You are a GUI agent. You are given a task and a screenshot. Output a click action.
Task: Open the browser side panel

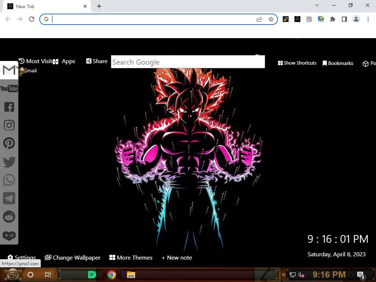click(x=344, y=19)
